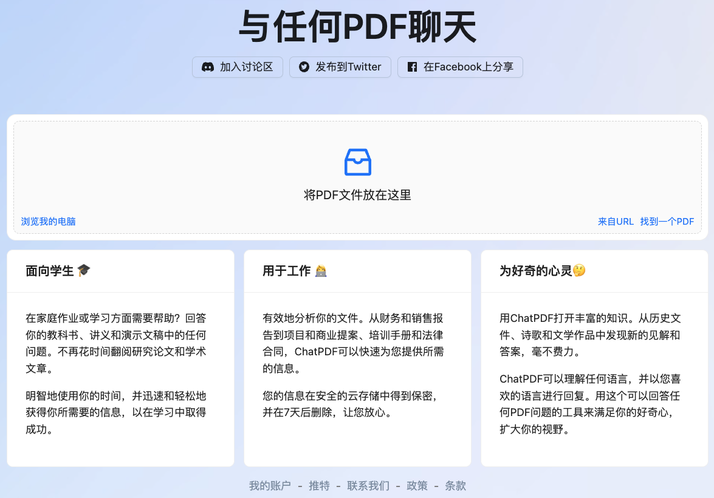The height and width of the screenshot is (498, 714).
Task: Open the 推特 footer link
Action: [319, 486]
